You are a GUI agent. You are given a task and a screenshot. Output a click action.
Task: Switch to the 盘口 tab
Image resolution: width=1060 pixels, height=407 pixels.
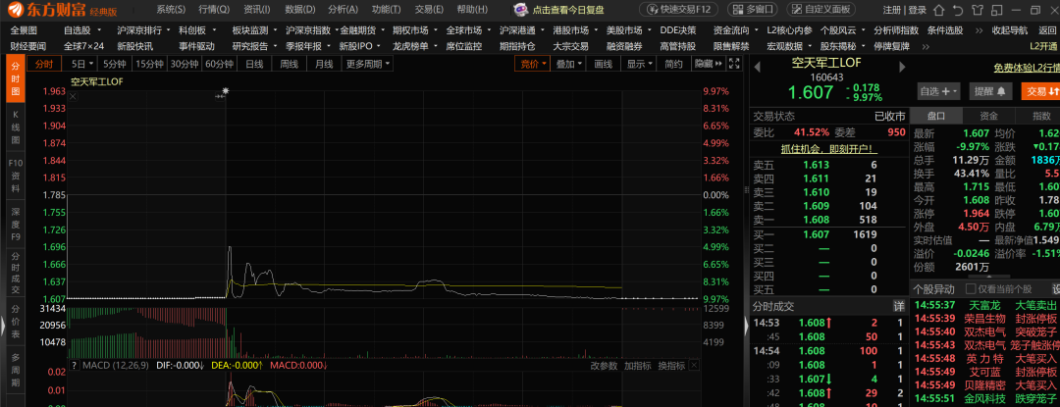[x=935, y=116]
